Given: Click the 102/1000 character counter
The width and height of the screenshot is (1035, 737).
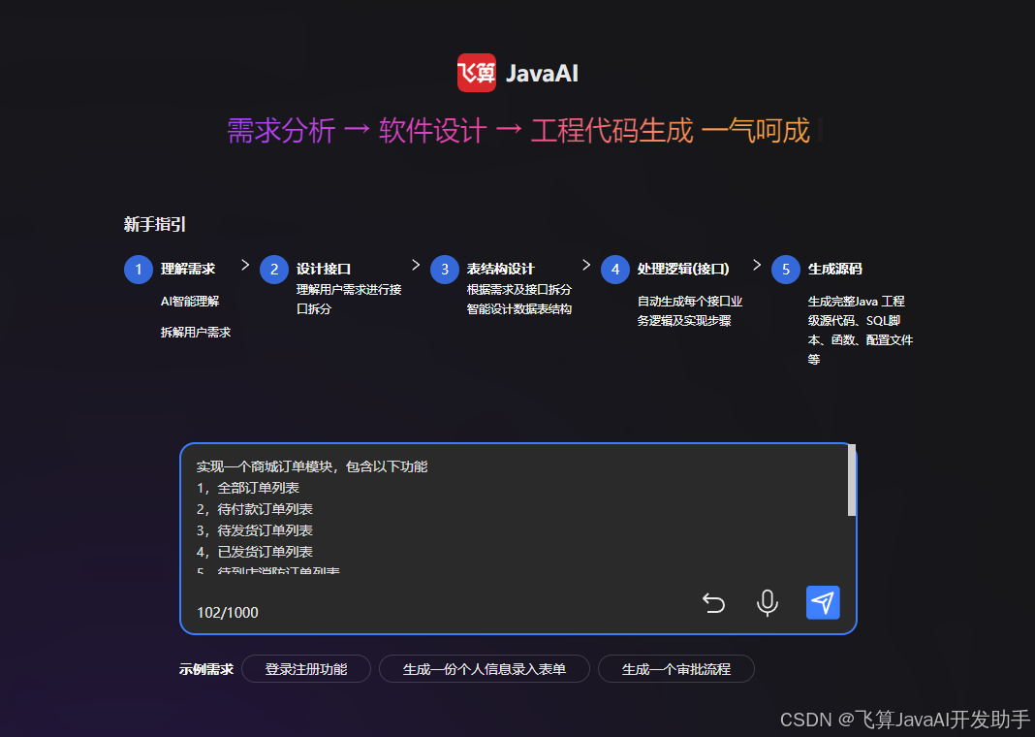Looking at the screenshot, I should [228, 613].
